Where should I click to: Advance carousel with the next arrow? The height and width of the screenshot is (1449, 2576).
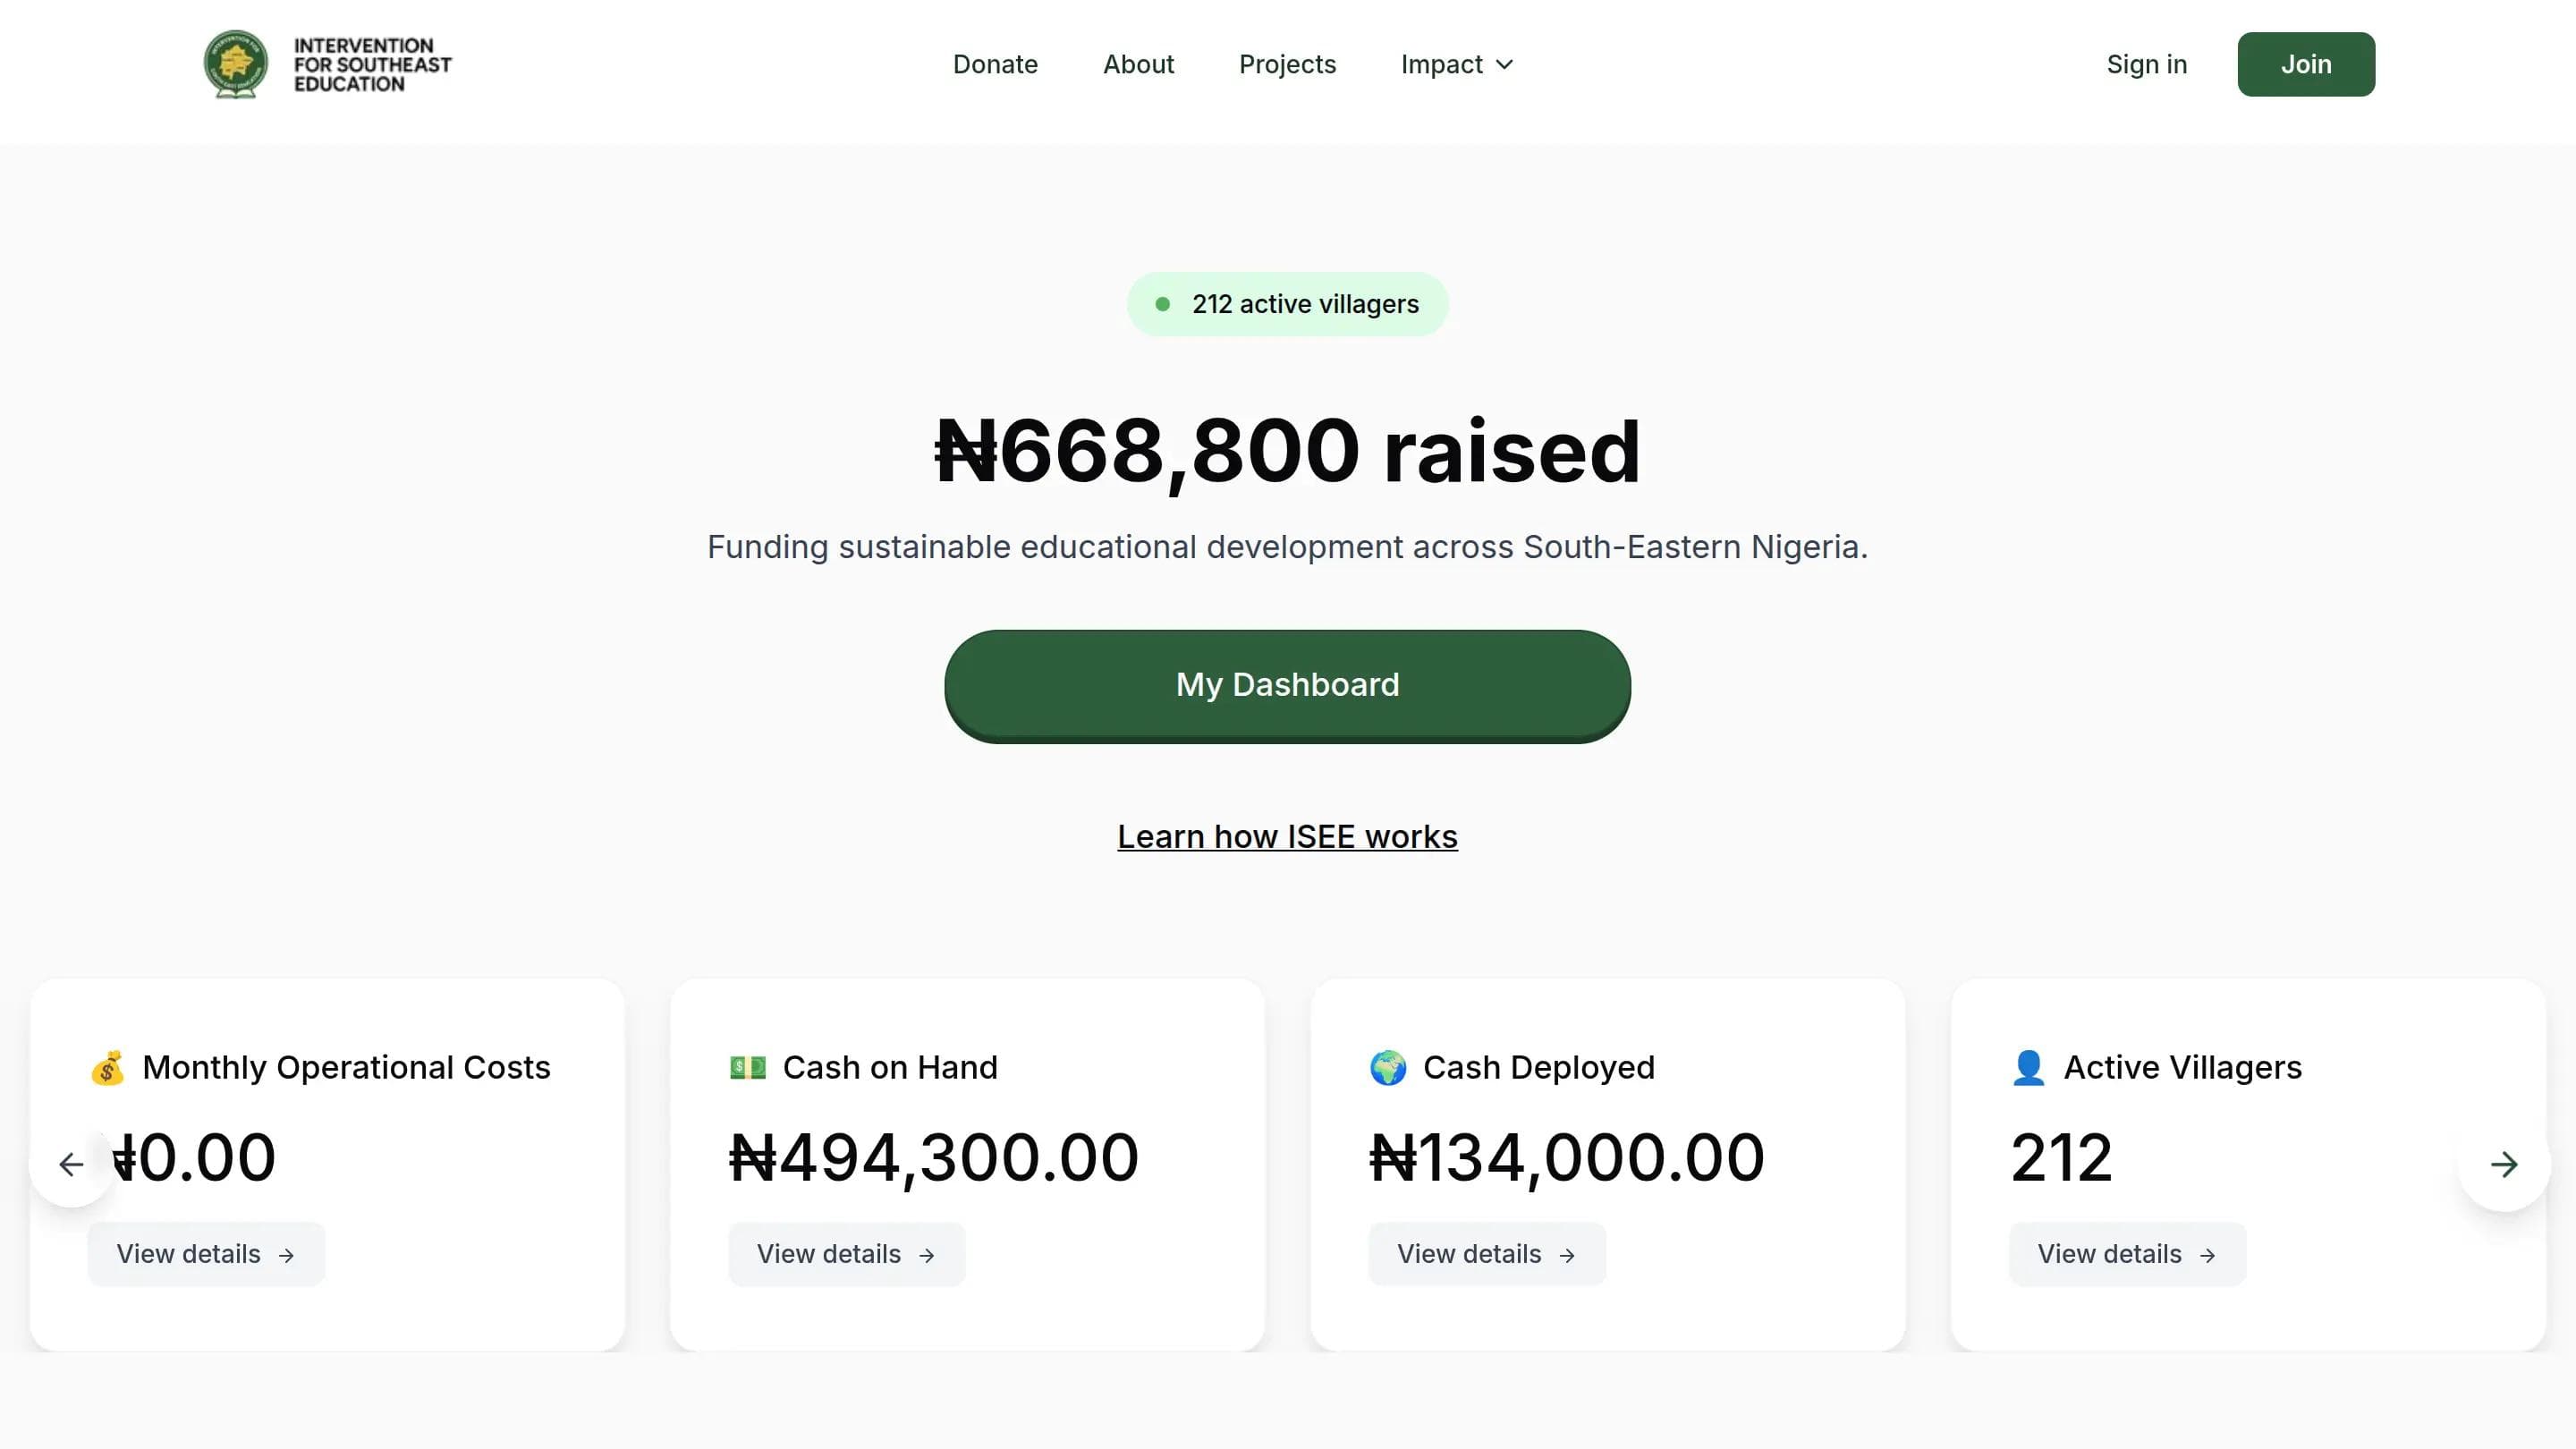(2503, 1164)
